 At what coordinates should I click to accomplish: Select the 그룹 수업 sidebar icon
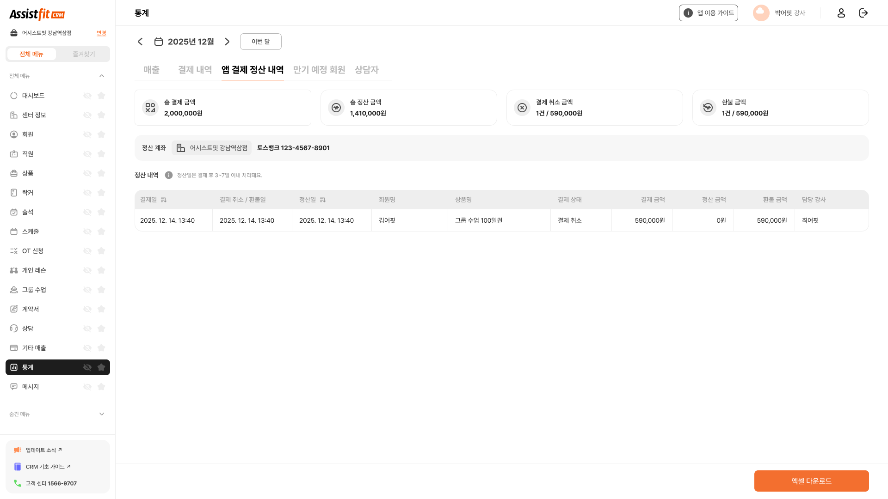(x=13, y=290)
